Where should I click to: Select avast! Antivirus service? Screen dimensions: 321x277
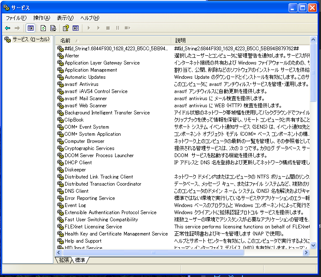pyautogui.click(x=81, y=84)
